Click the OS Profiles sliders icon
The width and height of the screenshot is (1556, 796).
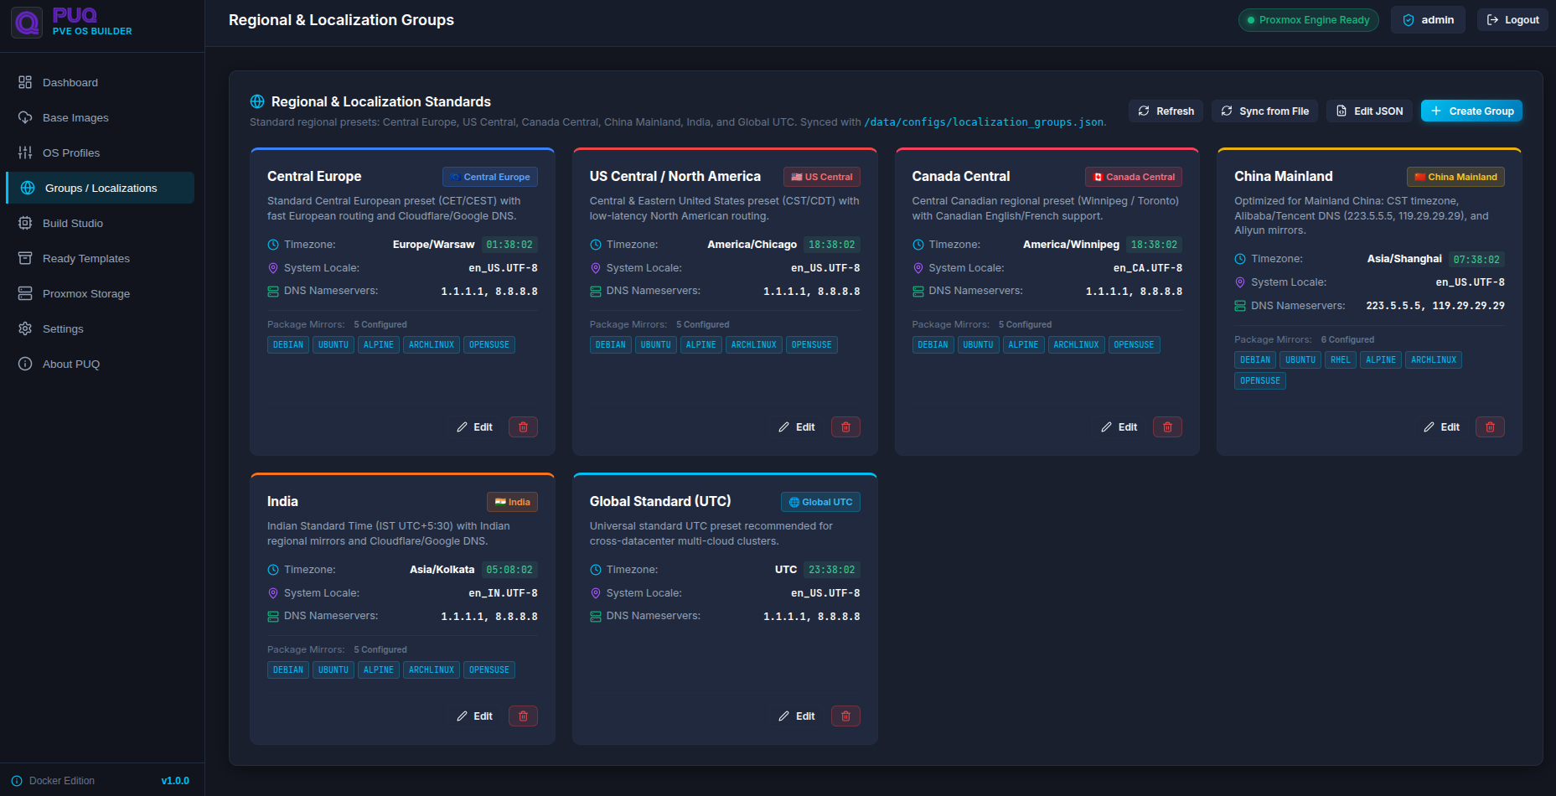(x=25, y=152)
